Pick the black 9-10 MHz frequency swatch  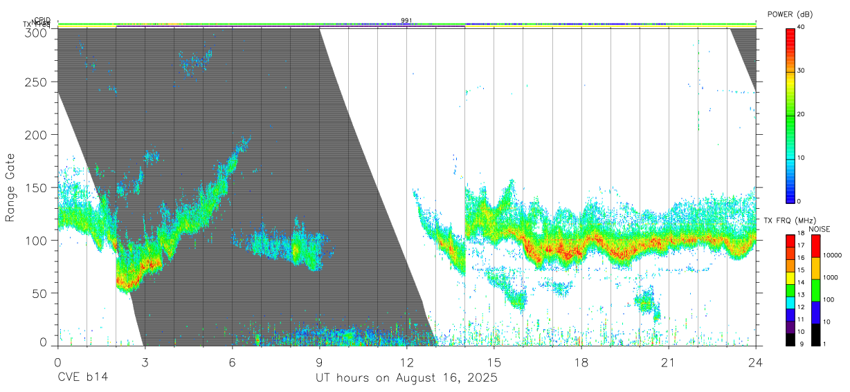click(790, 339)
